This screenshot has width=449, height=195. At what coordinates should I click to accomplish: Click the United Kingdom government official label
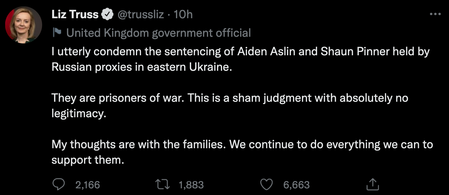pos(159,33)
